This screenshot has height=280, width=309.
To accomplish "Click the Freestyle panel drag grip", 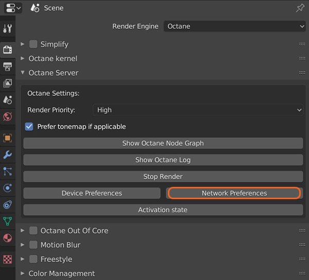I will coord(302,259).
